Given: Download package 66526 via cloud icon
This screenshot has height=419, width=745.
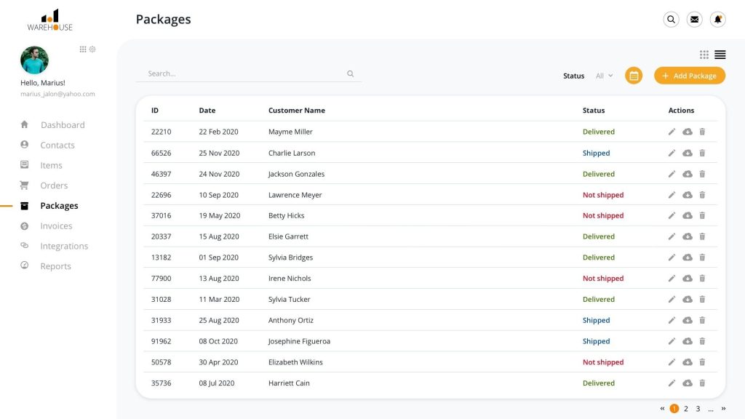Looking at the screenshot, I should (688, 153).
